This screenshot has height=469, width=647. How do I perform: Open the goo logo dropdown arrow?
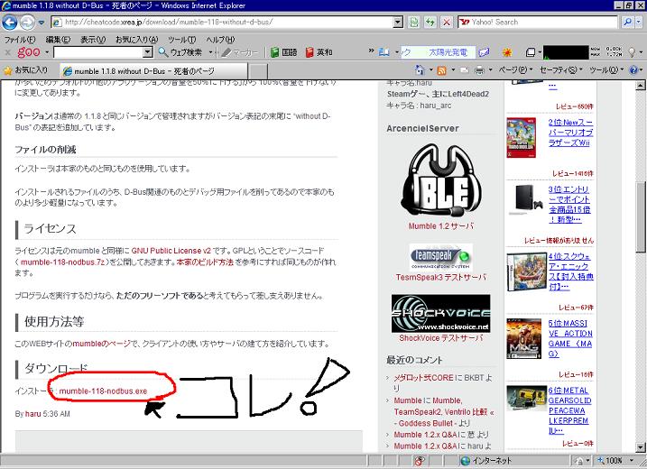coord(47,52)
